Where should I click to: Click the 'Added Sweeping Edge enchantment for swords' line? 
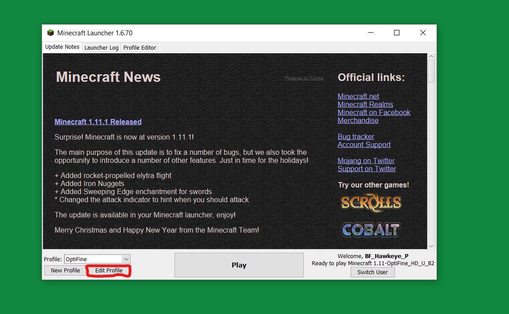[x=133, y=192]
